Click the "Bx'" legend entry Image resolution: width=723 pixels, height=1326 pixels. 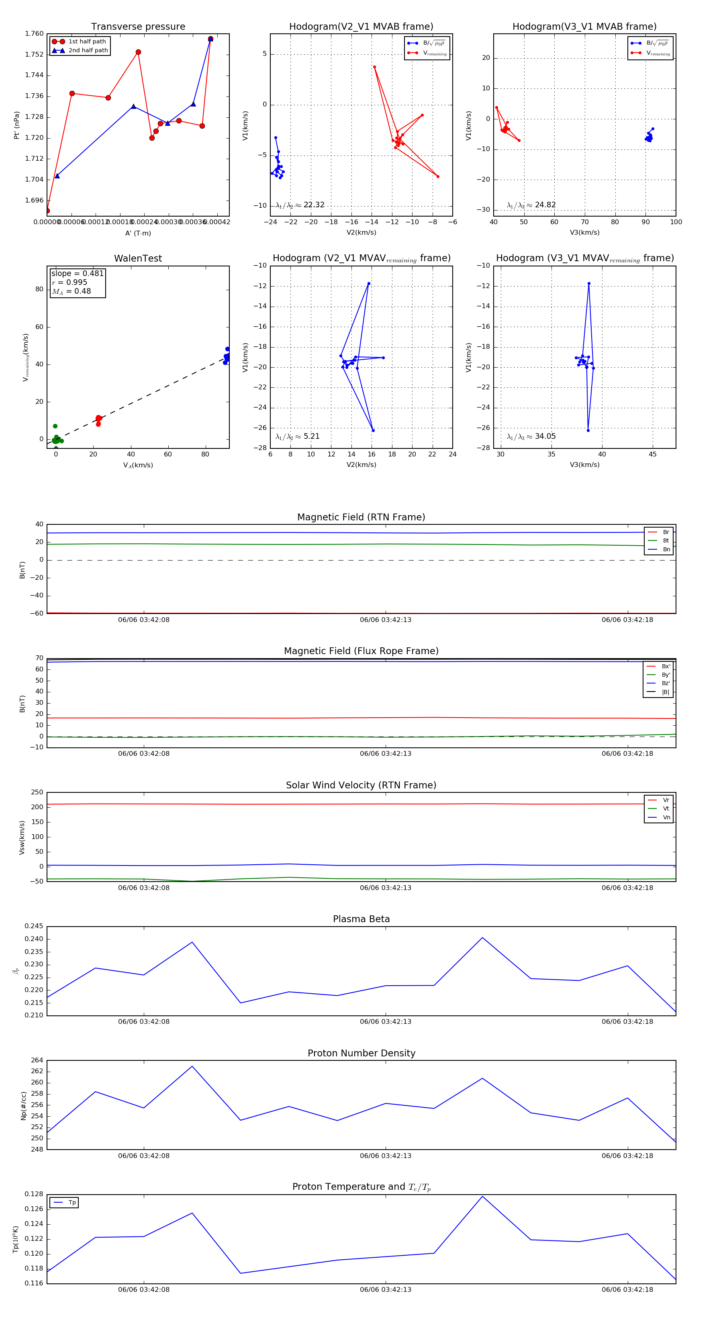(x=658, y=666)
